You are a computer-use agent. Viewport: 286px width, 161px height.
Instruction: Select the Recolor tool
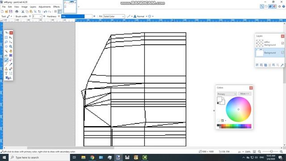point(11,69)
